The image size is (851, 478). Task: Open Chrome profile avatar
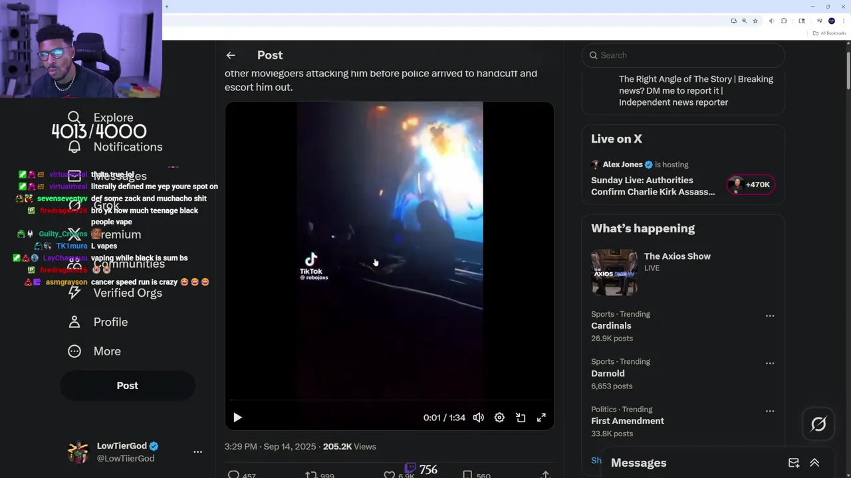point(832,21)
